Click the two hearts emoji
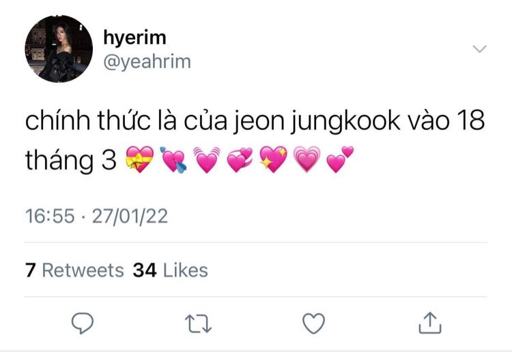The image size is (512, 352). (340, 159)
